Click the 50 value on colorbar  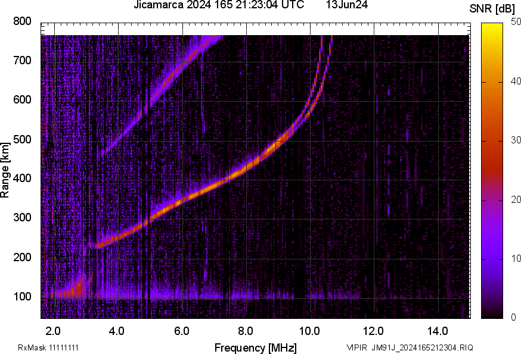coord(516,22)
